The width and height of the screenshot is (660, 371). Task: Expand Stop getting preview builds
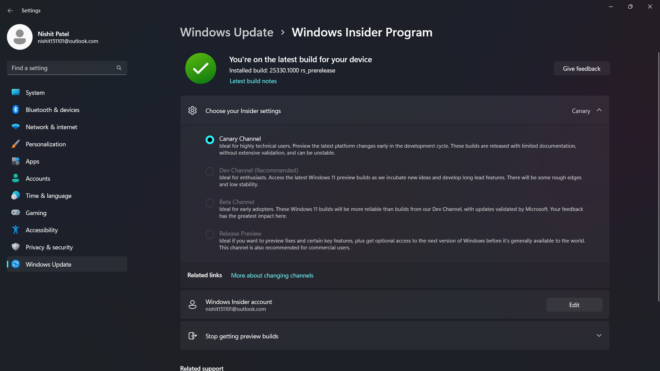pyautogui.click(x=599, y=335)
